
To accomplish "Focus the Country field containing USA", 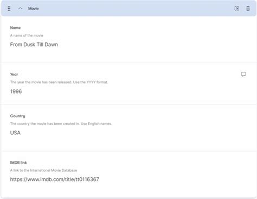I will click(15, 133).
